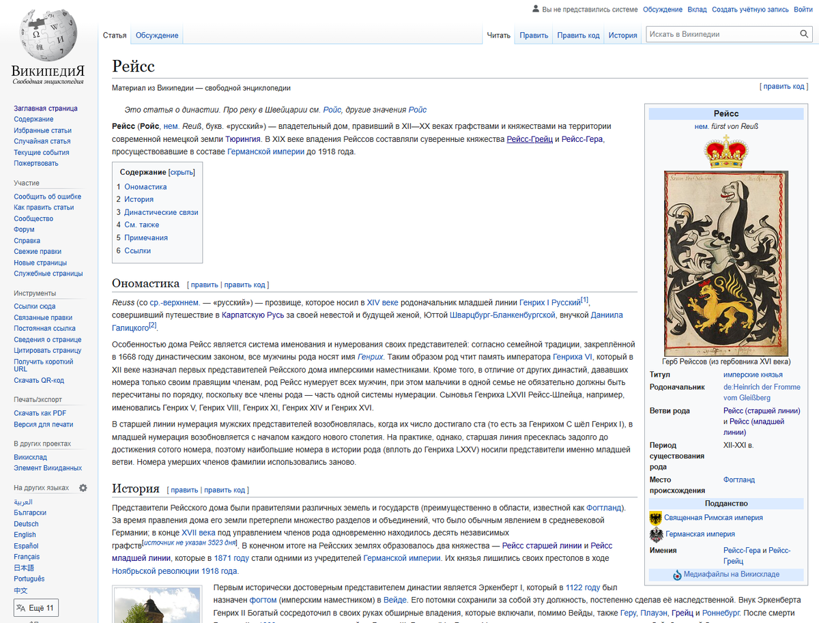Viewport: 819px width, 623px height.
Task: Open Медиафайлы на Викискладе link
Action: coord(732,575)
